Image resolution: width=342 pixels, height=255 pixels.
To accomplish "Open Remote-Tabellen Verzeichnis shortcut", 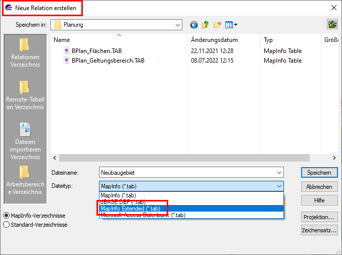I will (x=25, y=95).
